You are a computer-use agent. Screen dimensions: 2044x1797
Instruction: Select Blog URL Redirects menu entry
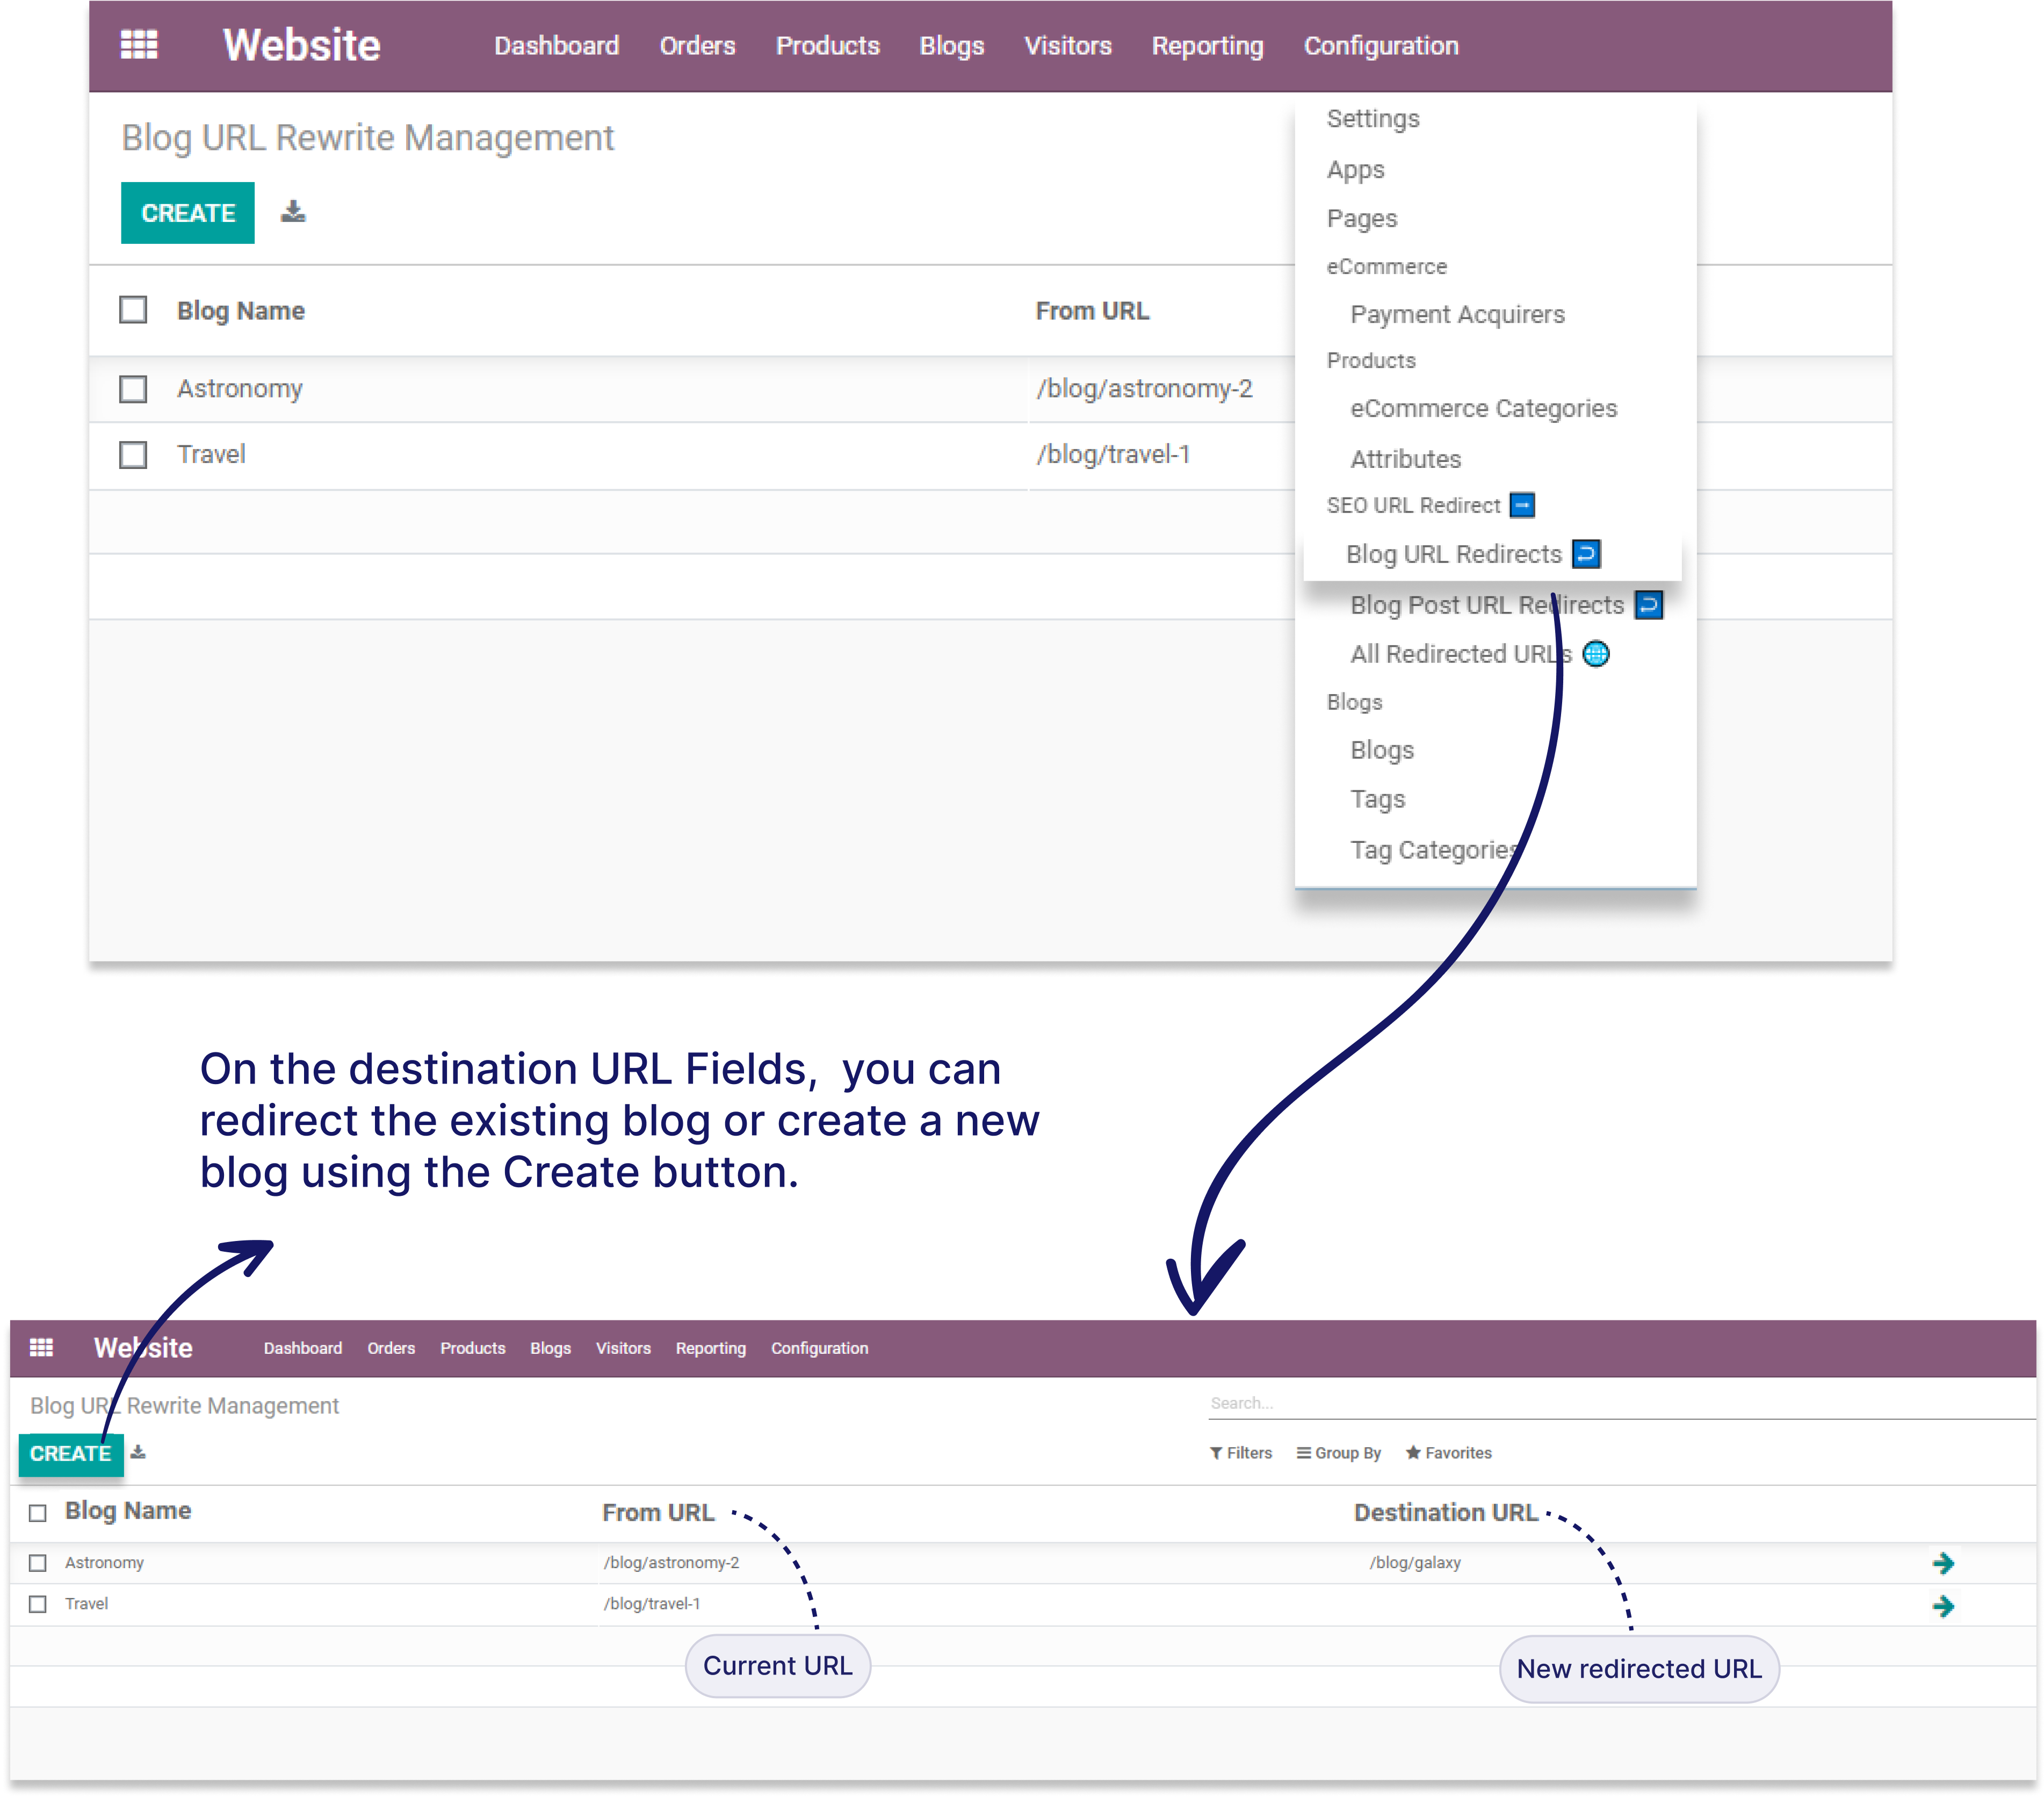[1453, 554]
